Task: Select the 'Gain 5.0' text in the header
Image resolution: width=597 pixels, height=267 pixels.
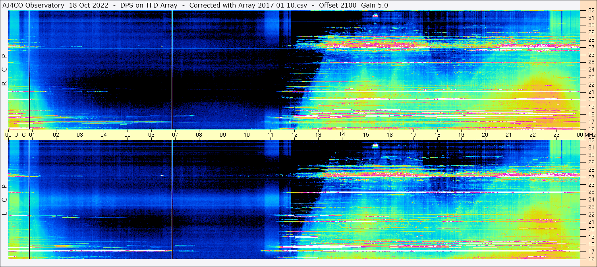Action: (375, 5)
